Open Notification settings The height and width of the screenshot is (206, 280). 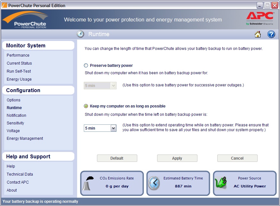pyautogui.click(x=16, y=115)
